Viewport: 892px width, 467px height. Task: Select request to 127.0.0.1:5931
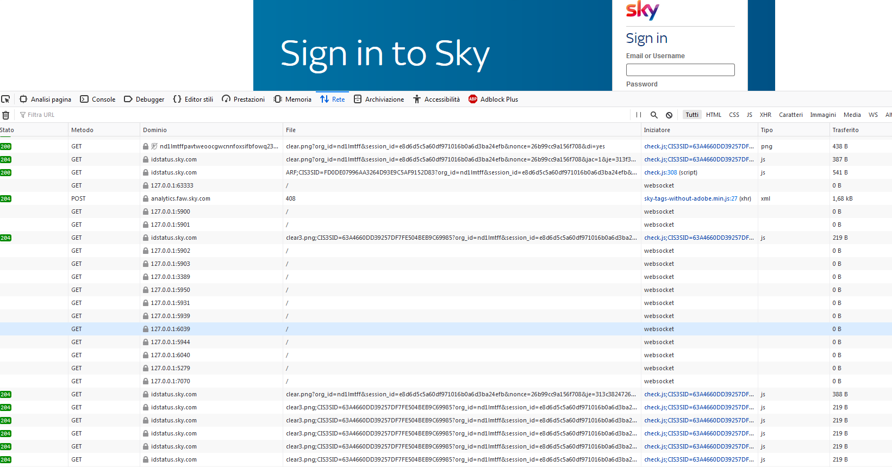(x=446, y=303)
